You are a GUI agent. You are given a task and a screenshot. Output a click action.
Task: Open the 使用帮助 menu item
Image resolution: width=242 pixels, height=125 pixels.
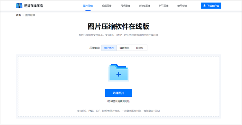(x=182, y=6)
